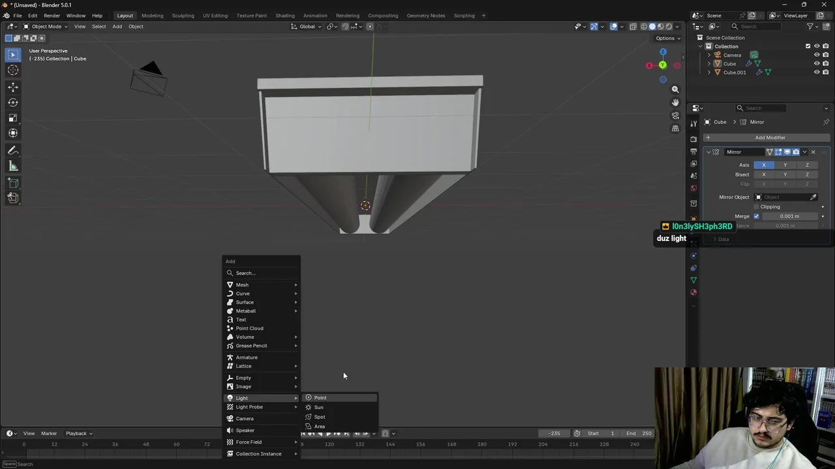Disable Cube in renders via camera icon
835x469 pixels.
(x=825, y=64)
